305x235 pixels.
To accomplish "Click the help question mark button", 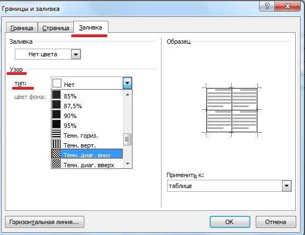I will coord(267,7).
